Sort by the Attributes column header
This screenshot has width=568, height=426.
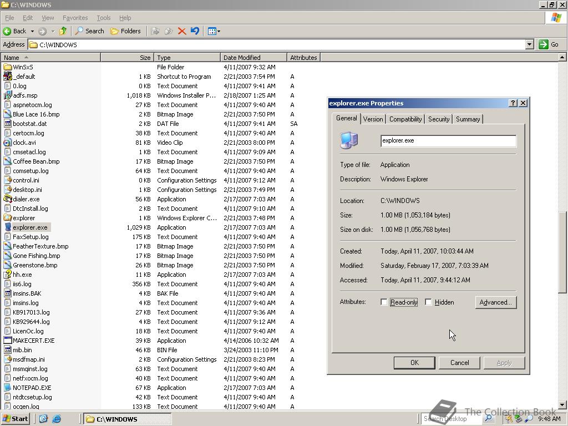pyautogui.click(x=303, y=58)
